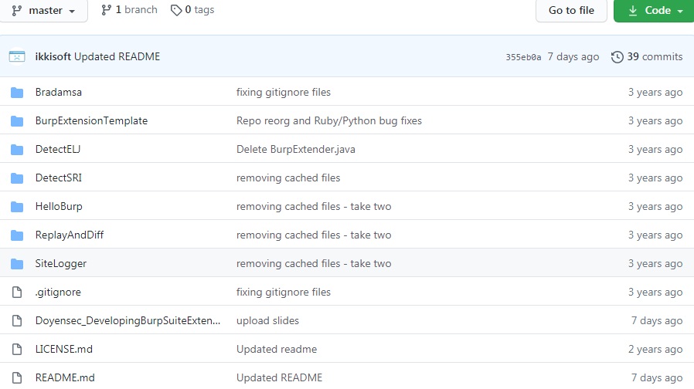This screenshot has height=389, width=694.
Task: Open the README.md file
Action: 65,377
